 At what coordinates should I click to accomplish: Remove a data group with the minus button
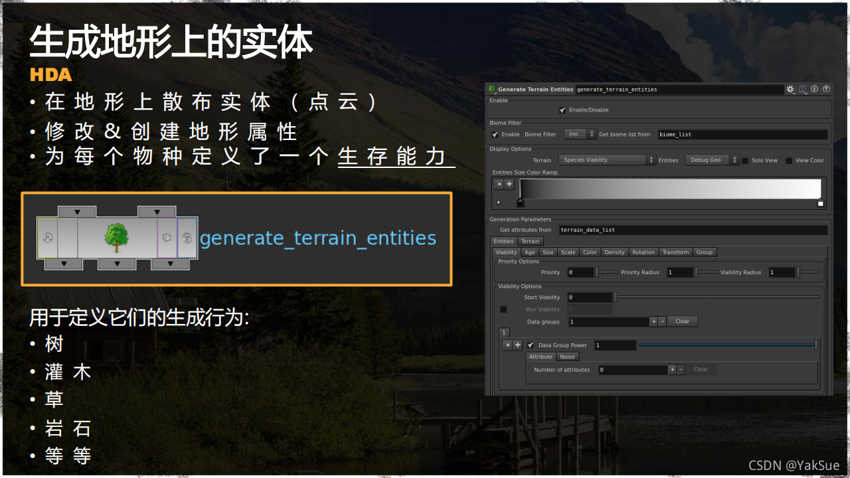(x=662, y=321)
